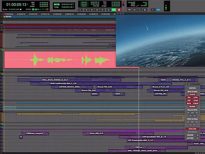Toggle the blue MTC generate button

[x=158, y=10]
